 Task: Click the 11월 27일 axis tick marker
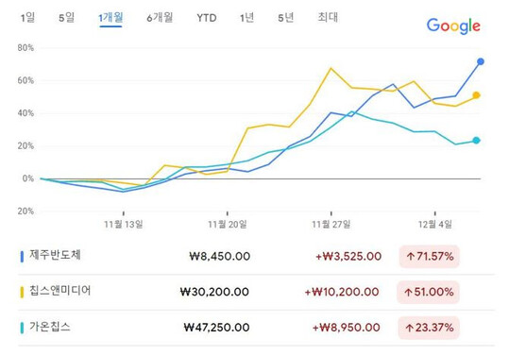point(331,213)
